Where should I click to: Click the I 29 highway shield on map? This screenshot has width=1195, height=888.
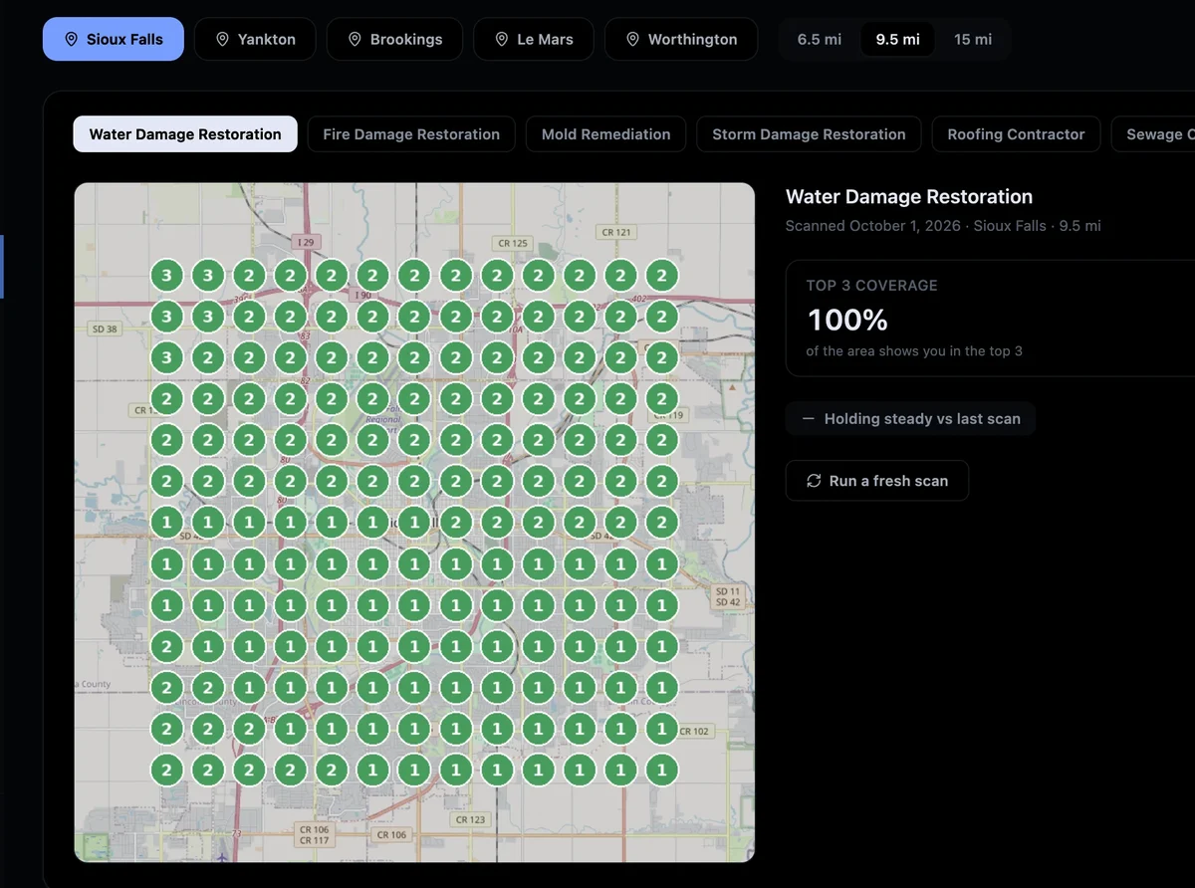306,242
